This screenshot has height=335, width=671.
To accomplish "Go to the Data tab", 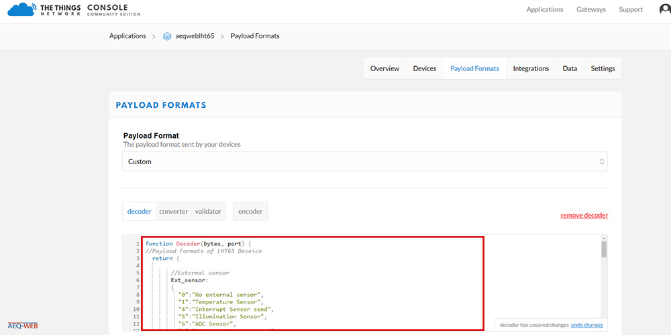I will [x=570, y=68].
